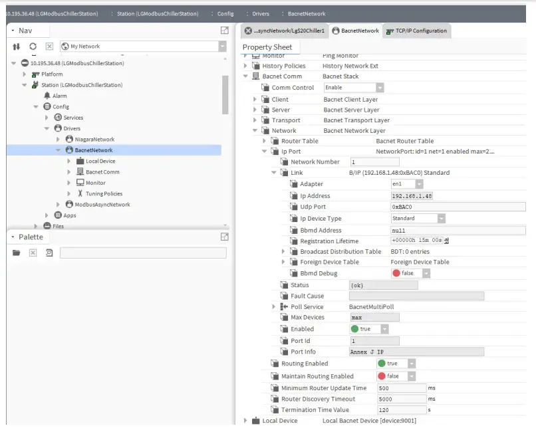Click the Monitor icon in Nav tree
Viewport: 536px width, 436px height.
coord(80,183)
